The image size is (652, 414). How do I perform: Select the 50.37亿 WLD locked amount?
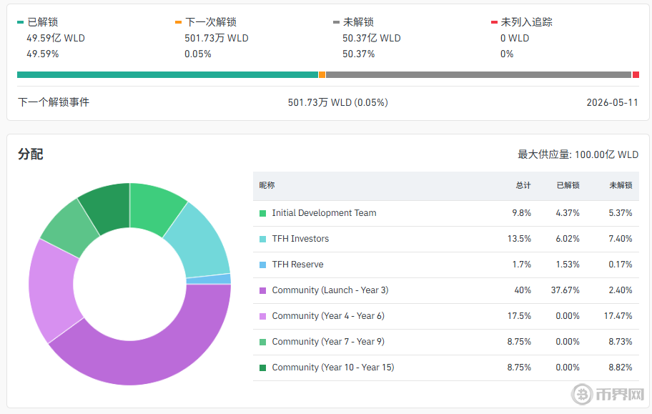coord(371,39)
